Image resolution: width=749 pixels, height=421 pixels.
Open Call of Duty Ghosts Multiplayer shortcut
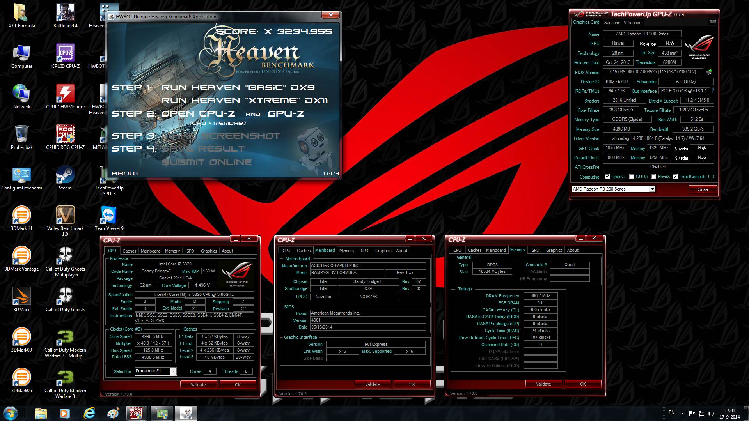click(x=65, y=262)
